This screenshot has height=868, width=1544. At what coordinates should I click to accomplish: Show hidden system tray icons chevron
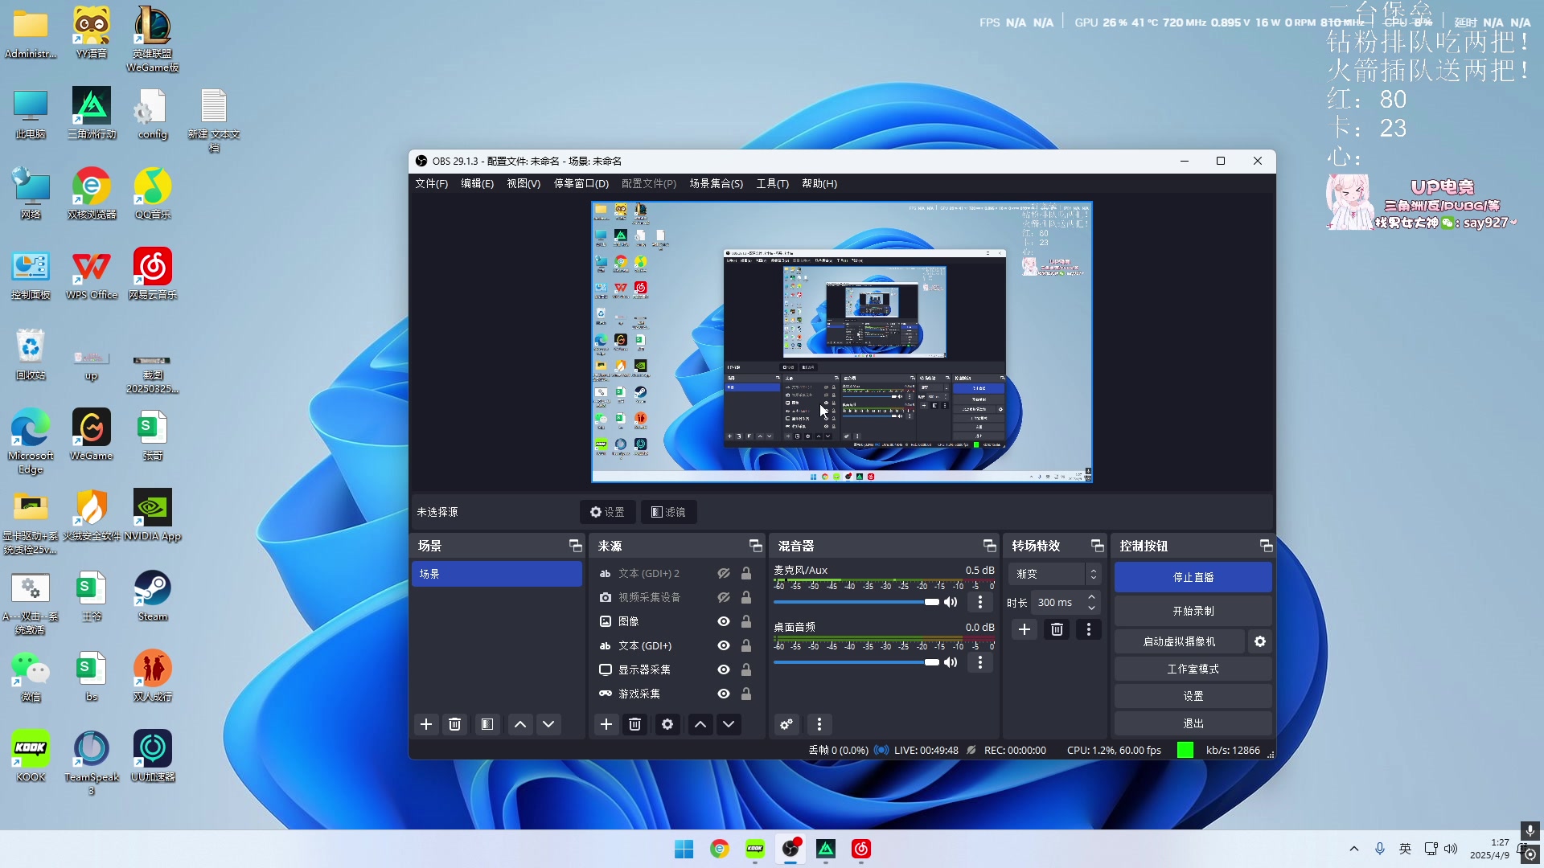1354,849
